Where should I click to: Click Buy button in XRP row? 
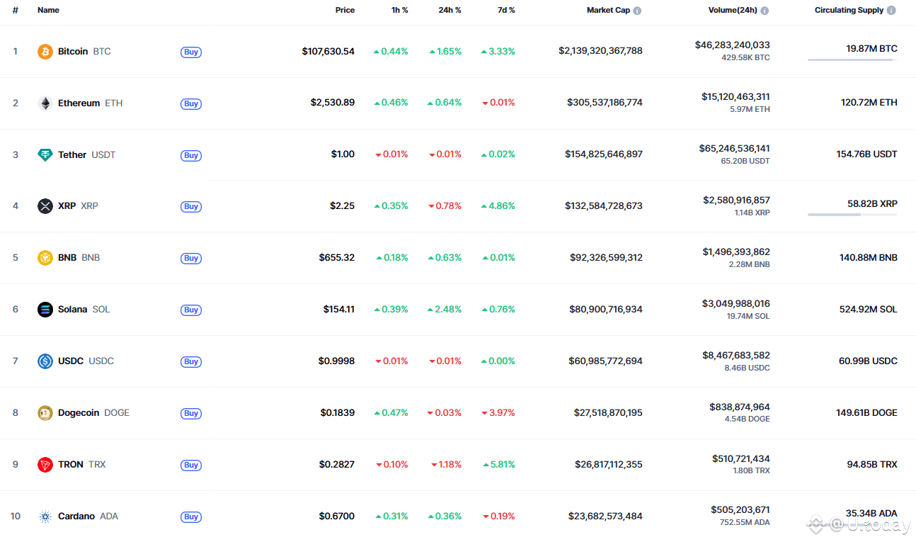pos(191,207)
